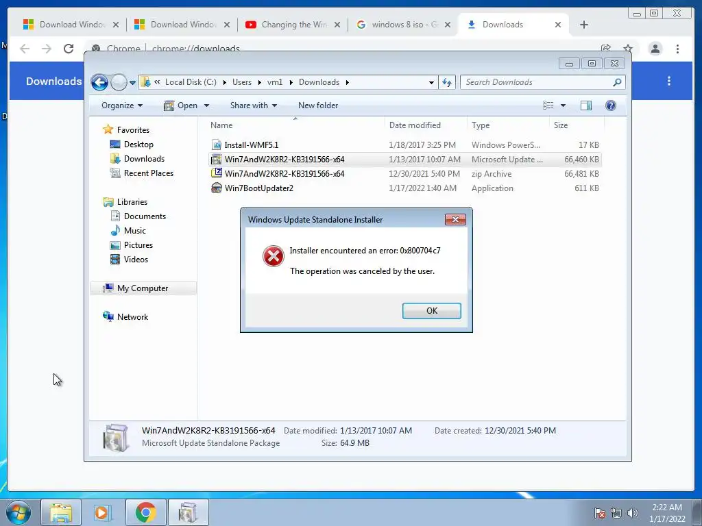Sort files by the Name column
This screenshot has height=526, width=702.
click(x=295, y=125)
